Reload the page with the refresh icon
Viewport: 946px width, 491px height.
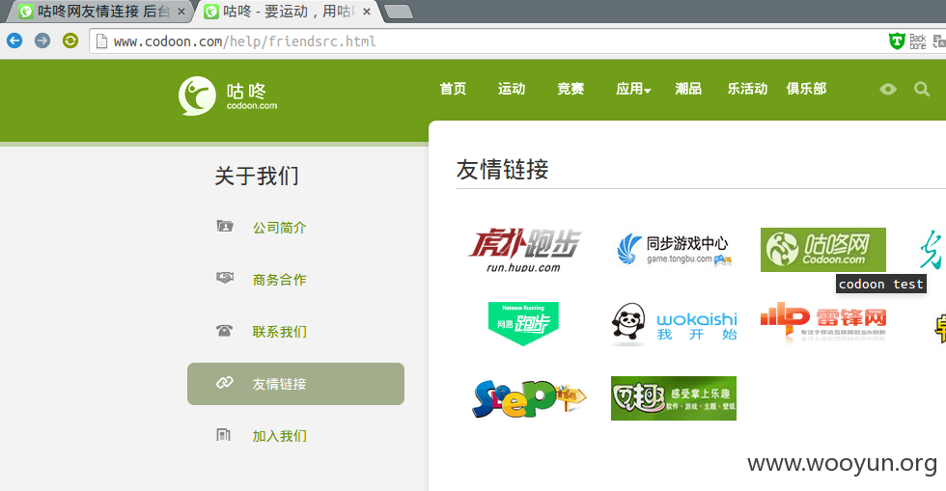(70, 41)
